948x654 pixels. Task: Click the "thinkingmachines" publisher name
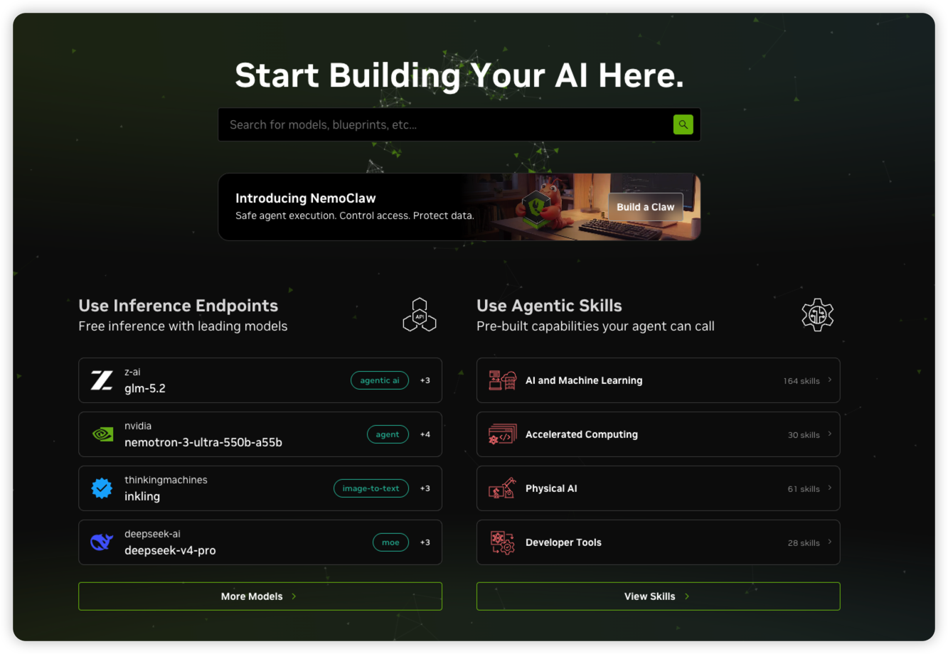(x=166, y=480)
